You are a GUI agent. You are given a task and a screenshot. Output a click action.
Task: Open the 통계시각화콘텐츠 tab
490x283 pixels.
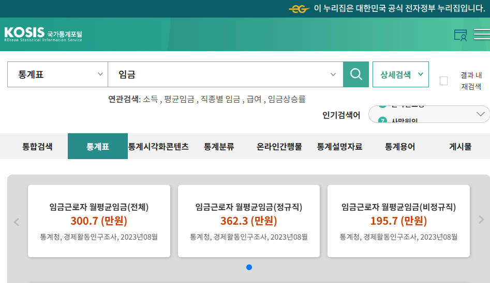158,146
